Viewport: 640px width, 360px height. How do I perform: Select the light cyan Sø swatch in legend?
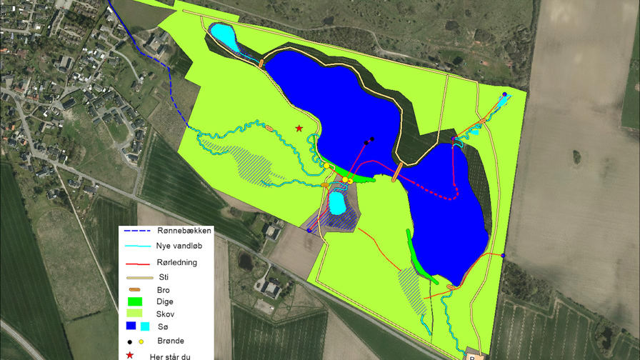coord(144,326)
